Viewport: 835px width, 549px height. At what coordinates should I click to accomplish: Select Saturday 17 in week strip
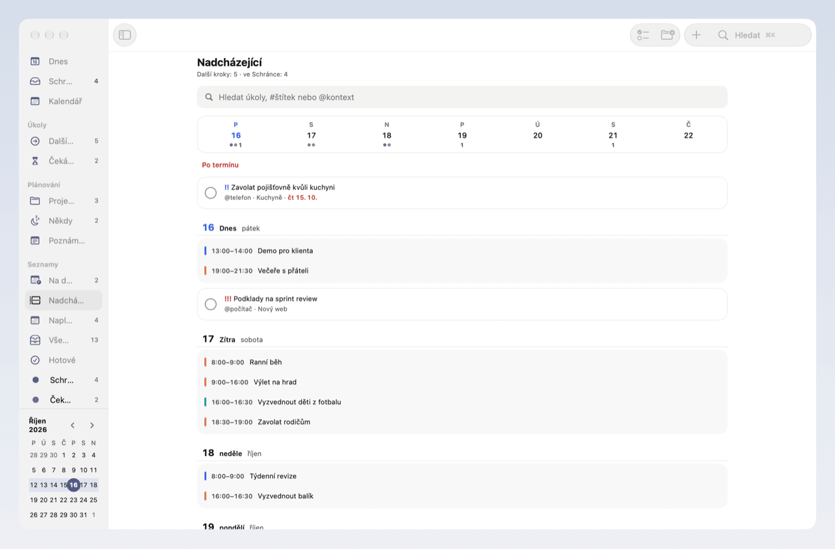311,135
